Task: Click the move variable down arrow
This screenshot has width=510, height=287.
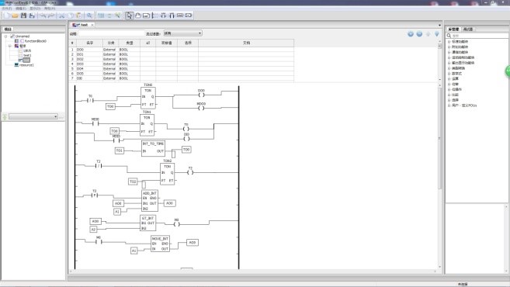Action: tap(437, 34)
